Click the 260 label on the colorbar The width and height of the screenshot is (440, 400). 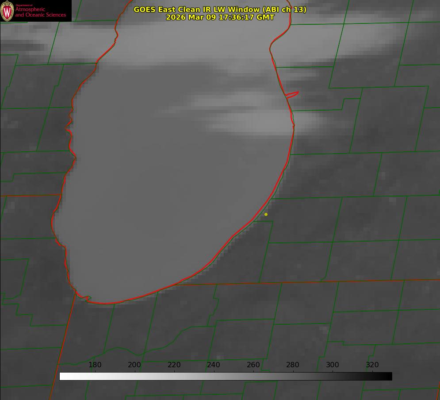[x=253, y=365]
